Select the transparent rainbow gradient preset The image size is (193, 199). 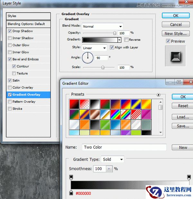pyautogui.click(x=125, y=114)
